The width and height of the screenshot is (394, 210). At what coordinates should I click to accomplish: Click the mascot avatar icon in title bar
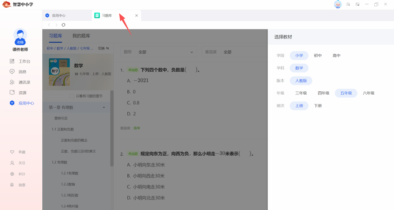[x=338, y=4]
